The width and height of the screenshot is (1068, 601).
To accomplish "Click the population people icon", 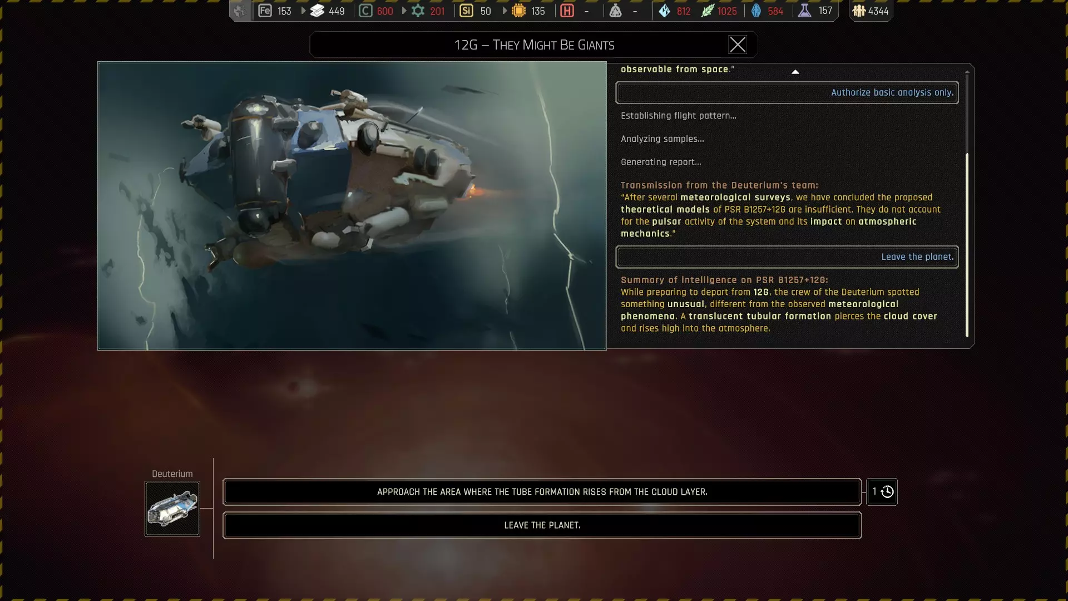I will point(859,11).
